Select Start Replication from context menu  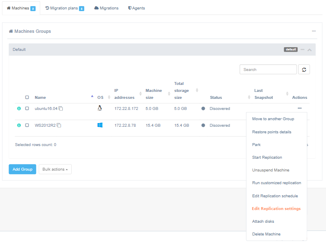(x=267, y=158)
